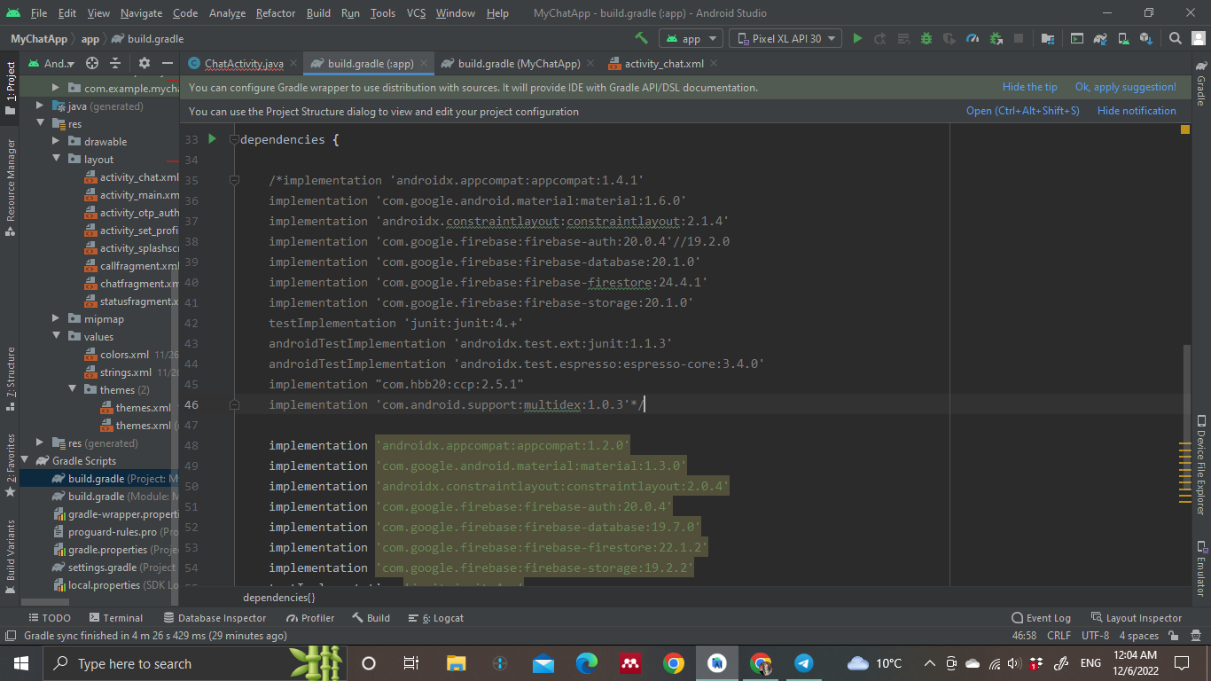The width and height of the screenshot is (1211, 681).
Task: Collapse the res folder
Action: (40, 123)
